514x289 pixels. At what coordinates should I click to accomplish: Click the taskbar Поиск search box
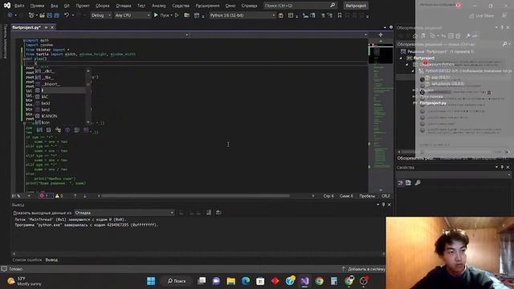[x=177, y=281]
